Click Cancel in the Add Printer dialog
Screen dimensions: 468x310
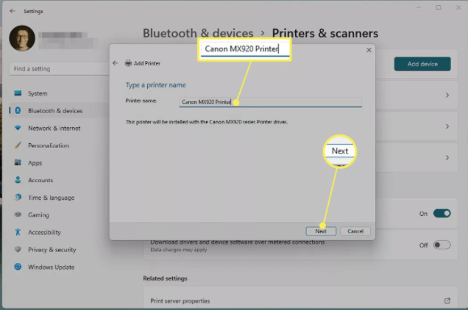coord(355,231)
